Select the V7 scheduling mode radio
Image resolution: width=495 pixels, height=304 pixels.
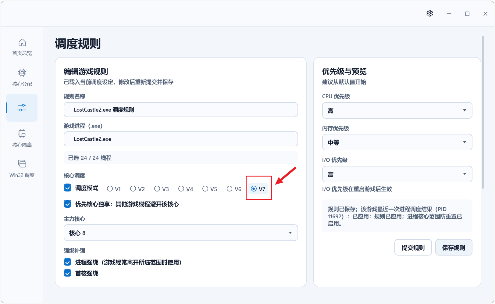coord(254,189)
